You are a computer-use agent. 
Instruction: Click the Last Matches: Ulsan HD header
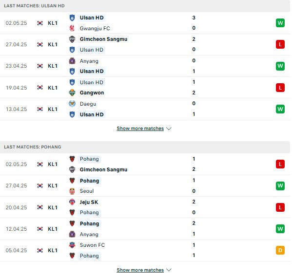(34, 6)
